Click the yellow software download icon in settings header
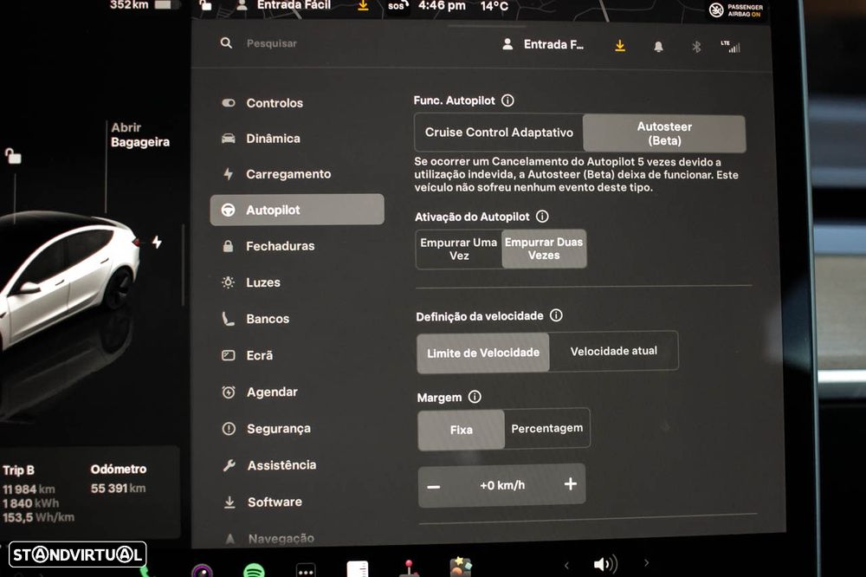The height and width of the screenshot is (577, 866). tap(620, 46)
